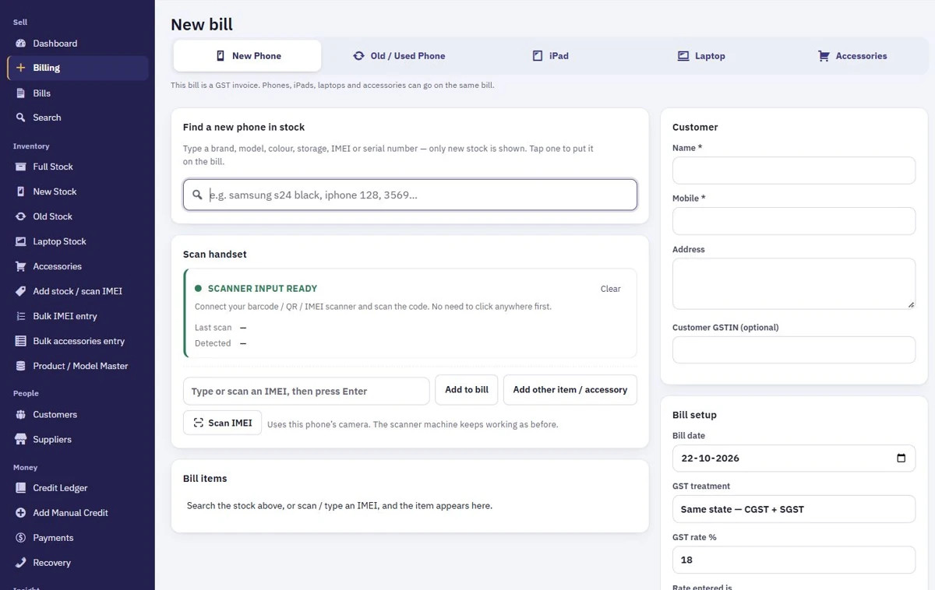935x590 pixels.
Task: Click the Address text area
Action: click(x=794, y=283)
